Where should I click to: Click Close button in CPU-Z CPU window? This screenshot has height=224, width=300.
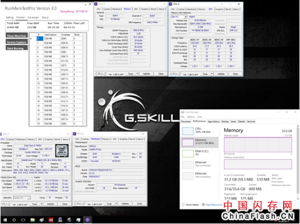pos(65,204)
